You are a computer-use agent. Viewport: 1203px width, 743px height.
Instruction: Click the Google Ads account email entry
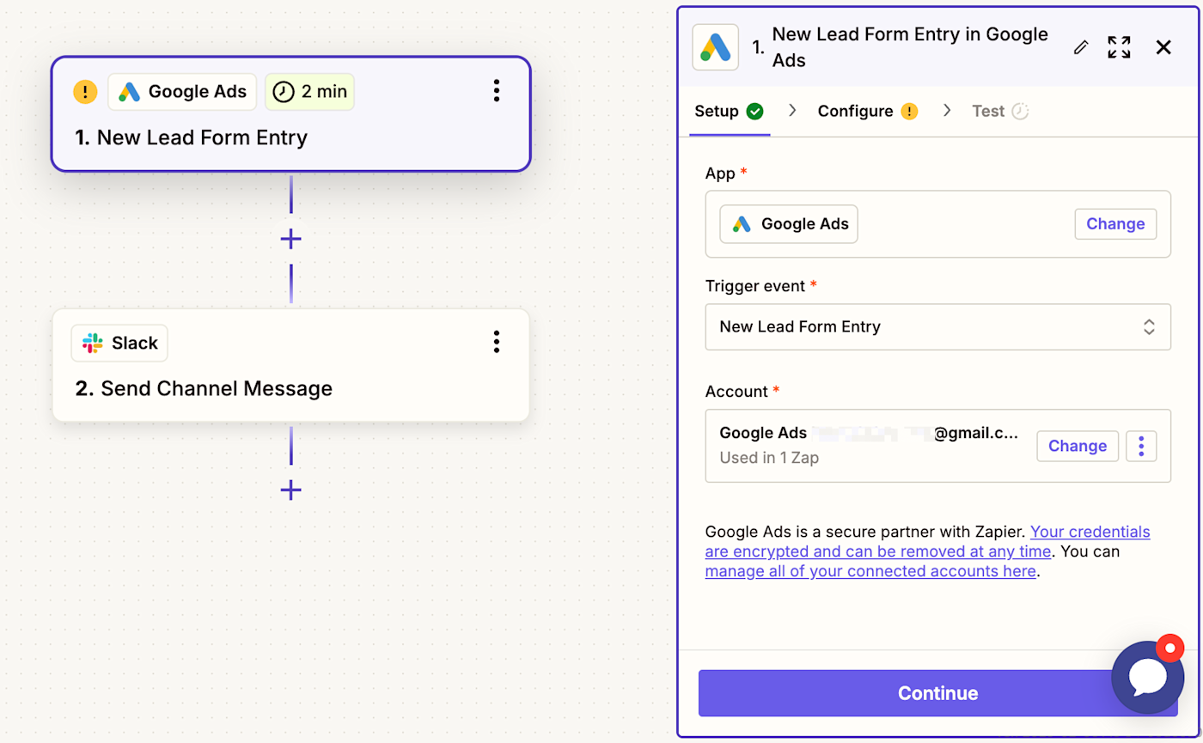870,433
